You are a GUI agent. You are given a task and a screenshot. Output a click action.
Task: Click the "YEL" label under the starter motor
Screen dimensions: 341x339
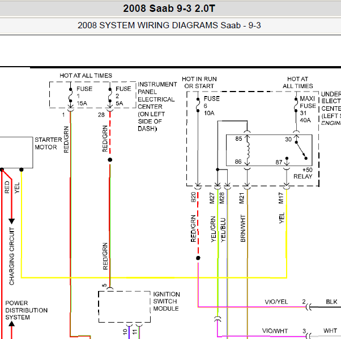pos(17,188)
